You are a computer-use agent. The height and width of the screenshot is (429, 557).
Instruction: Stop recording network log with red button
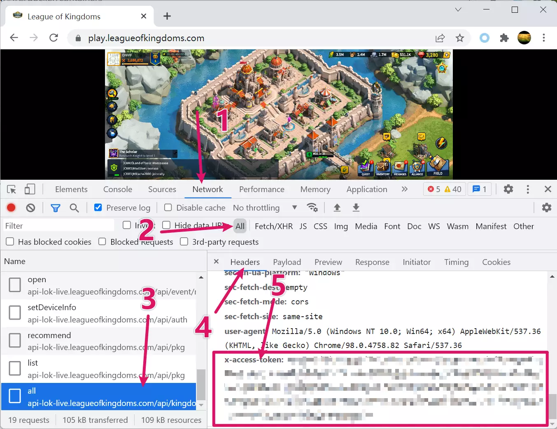[11, 208]
